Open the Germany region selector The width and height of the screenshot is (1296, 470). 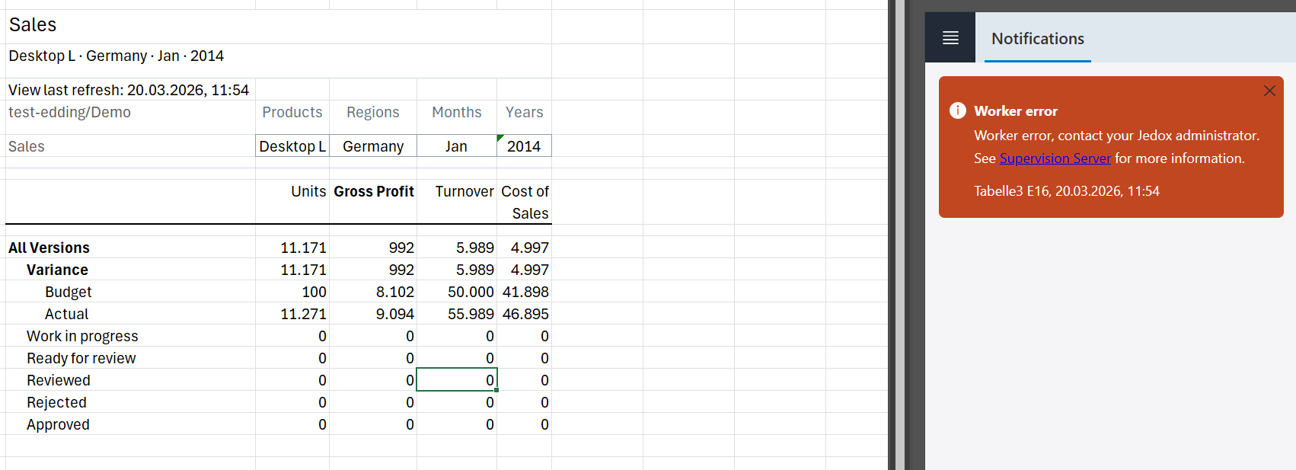[x=373, y=146]
